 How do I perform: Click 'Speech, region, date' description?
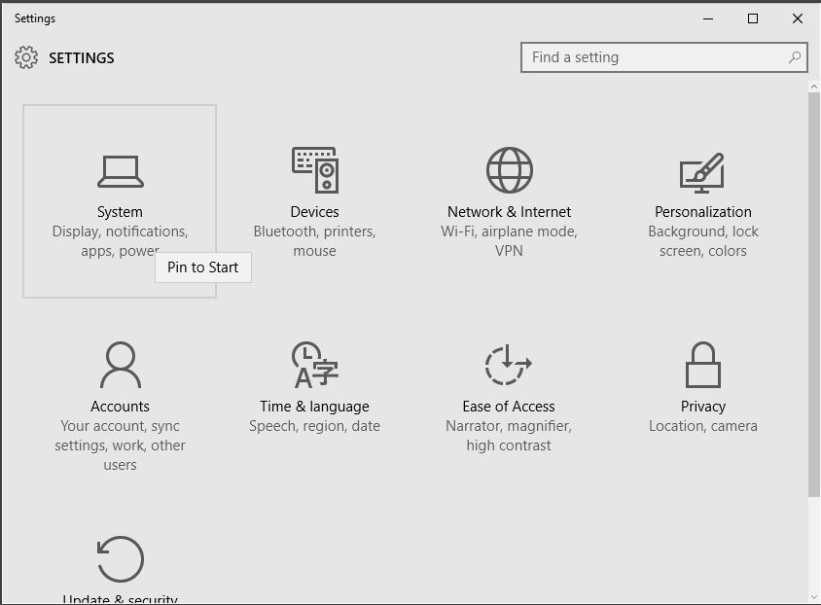pos(314,426)
